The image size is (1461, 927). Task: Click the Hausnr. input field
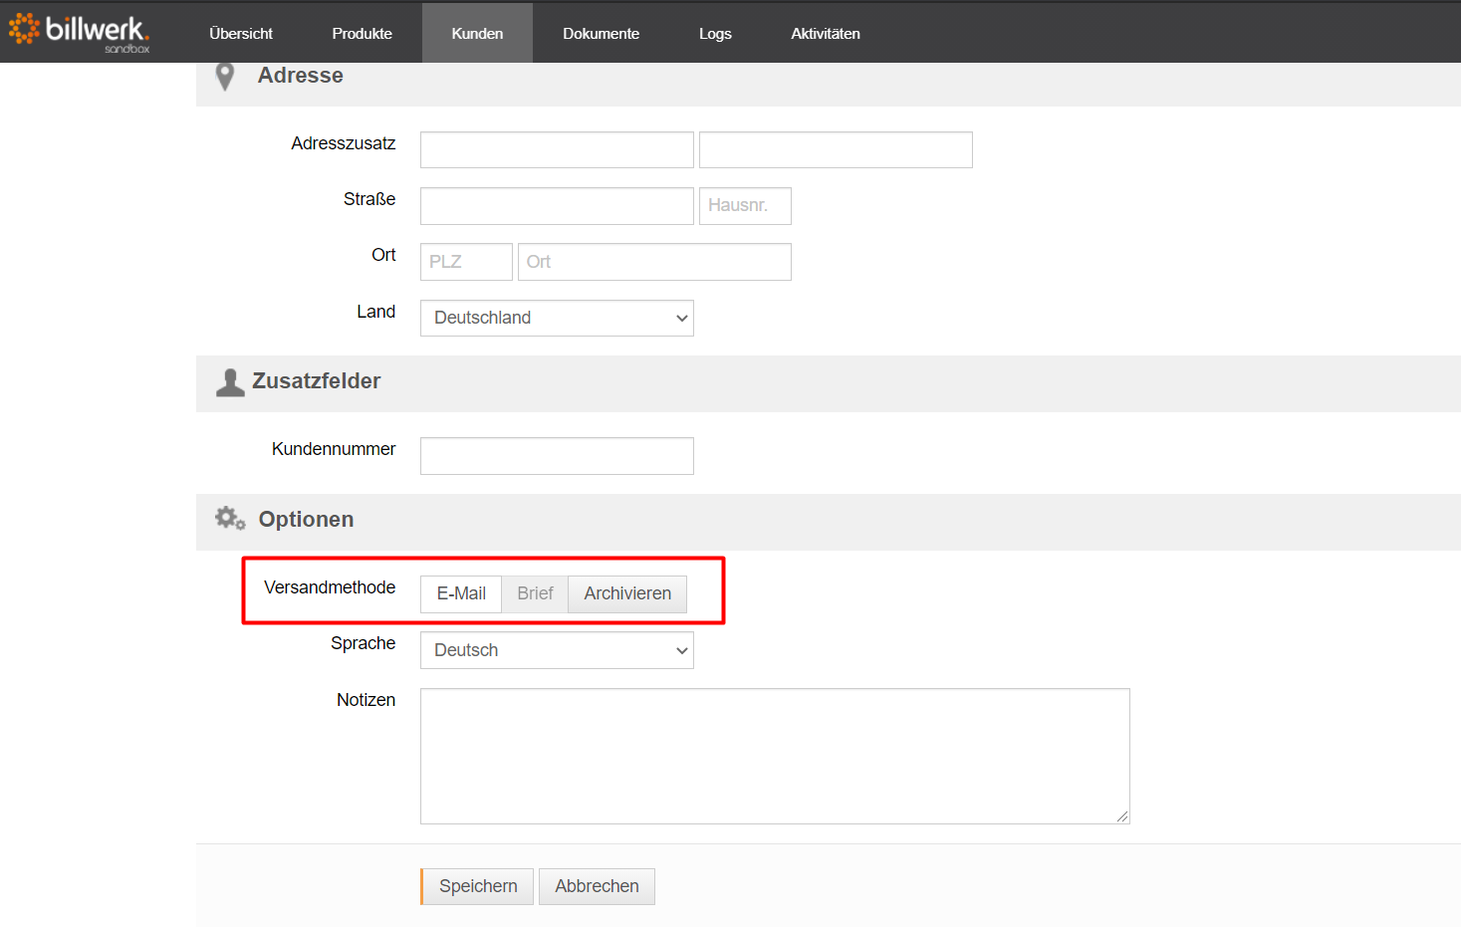(745, 206)
